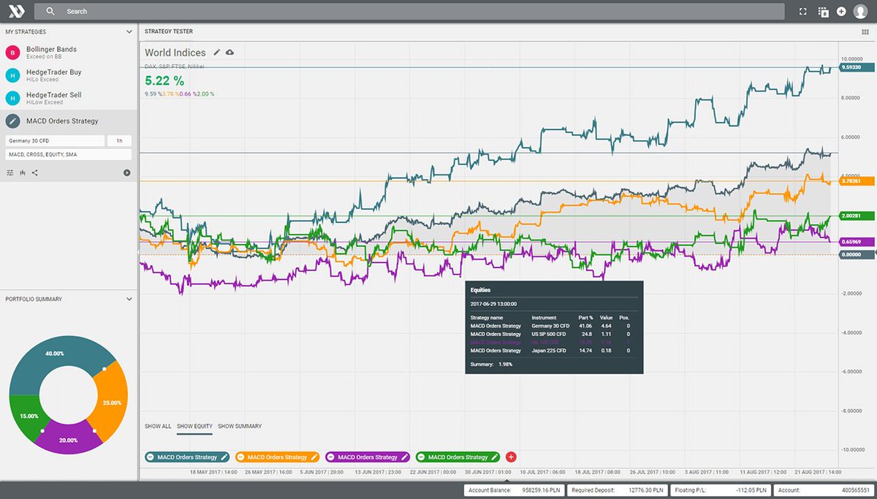Click the search magnifier icon
877x499 pixels.
pyautogui.click(x=50, y=12)
